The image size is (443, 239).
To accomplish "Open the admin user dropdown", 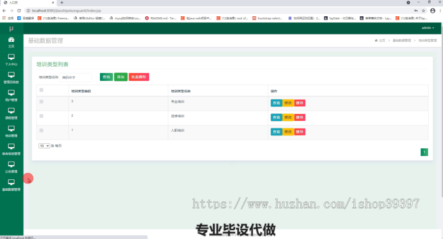I will (428, 28).
